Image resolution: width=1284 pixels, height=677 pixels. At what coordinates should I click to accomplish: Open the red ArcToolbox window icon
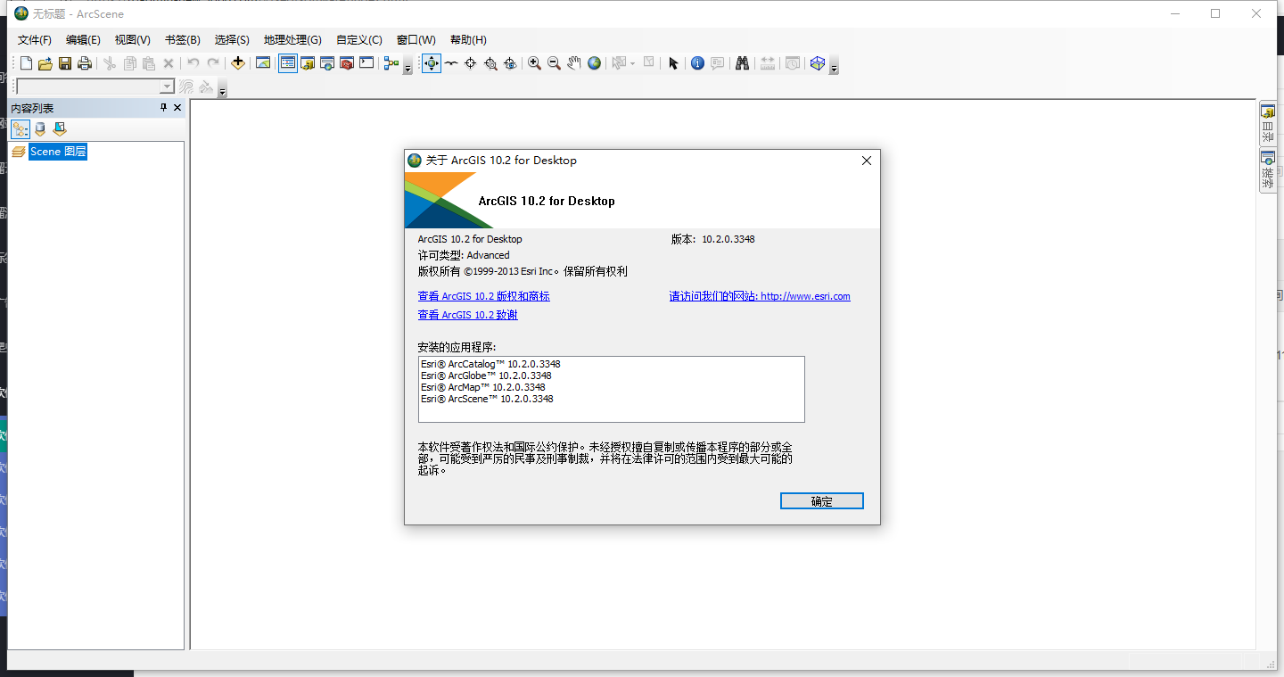pos(347,63)
